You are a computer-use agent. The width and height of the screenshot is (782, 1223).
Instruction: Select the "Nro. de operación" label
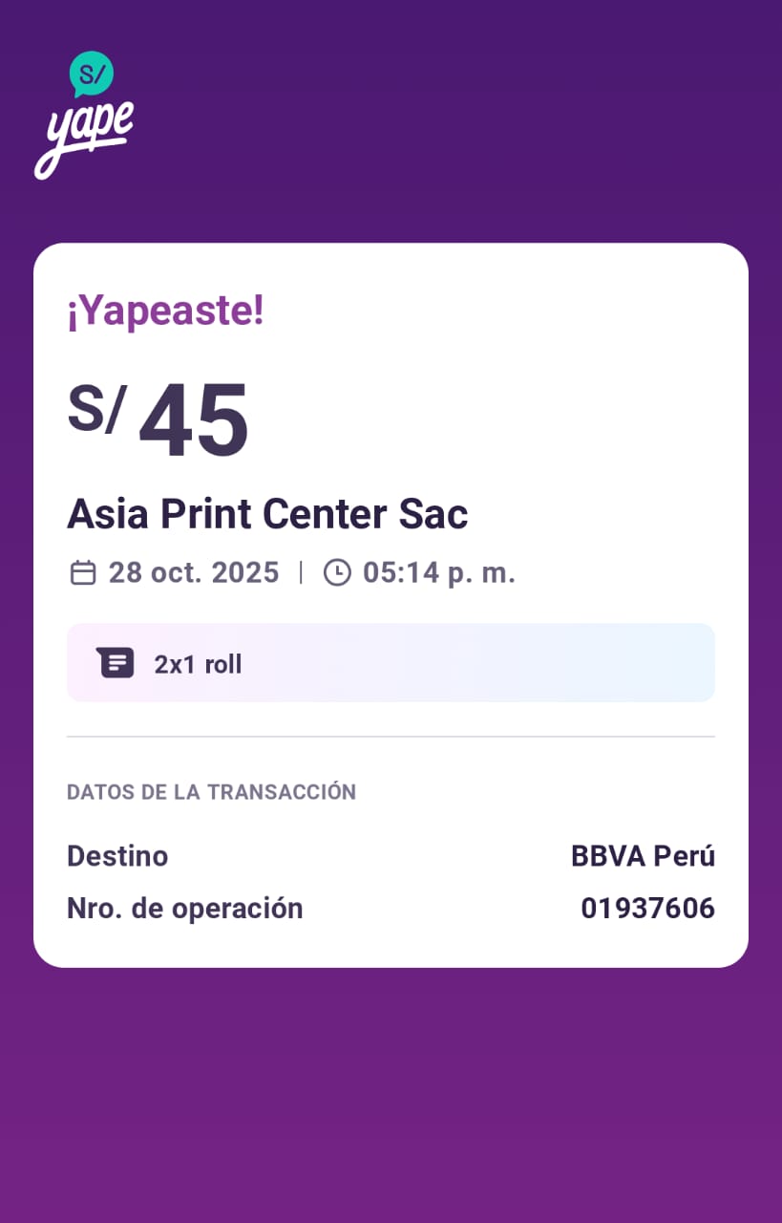(184, 909)
